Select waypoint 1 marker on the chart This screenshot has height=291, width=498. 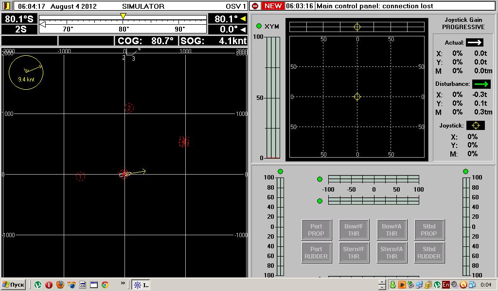(x=80, y=176)
